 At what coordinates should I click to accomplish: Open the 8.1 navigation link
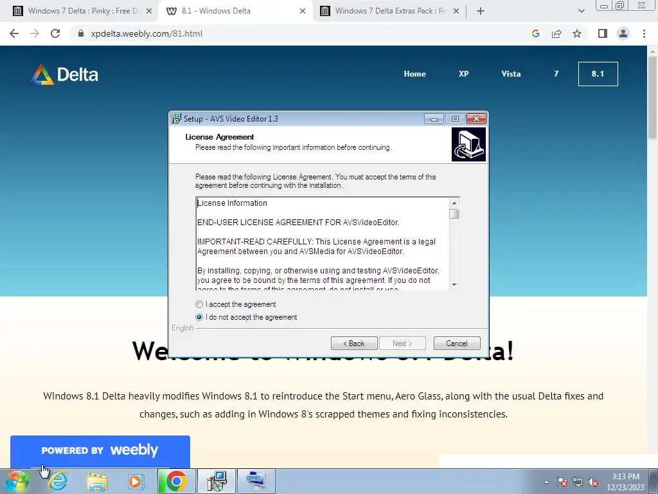coord(598,74)
